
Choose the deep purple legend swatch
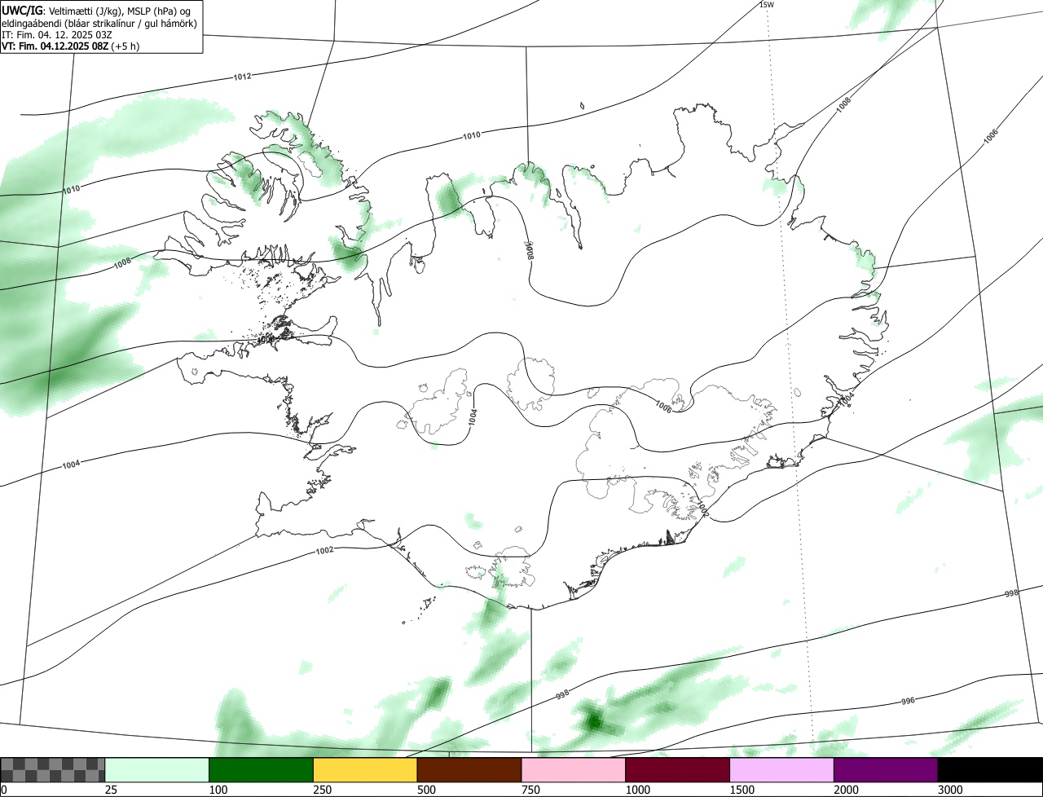pos(886,770)
